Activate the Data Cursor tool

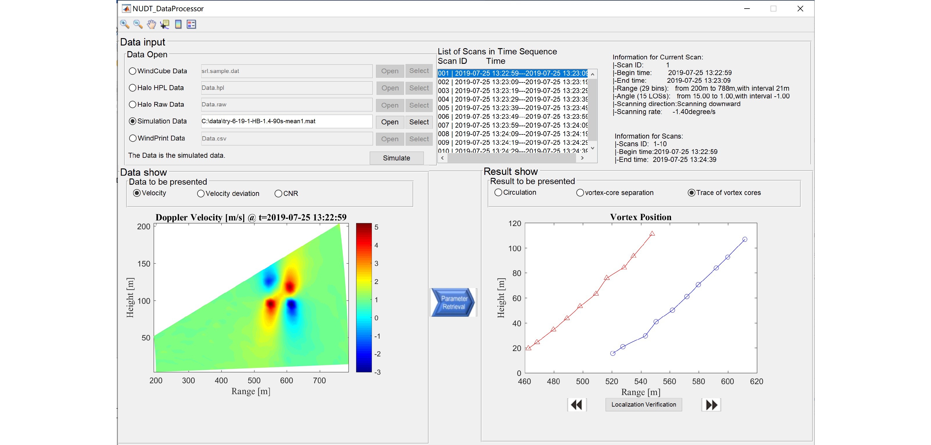pos(164,24)
